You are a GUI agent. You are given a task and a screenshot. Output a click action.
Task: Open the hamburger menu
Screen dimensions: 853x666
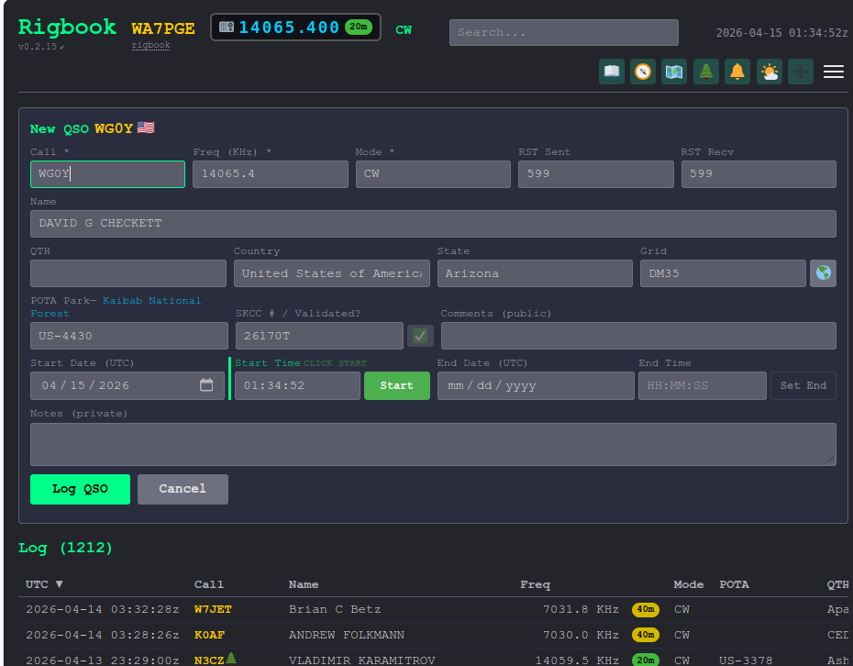pyautogui.click(x=834, y=72)
